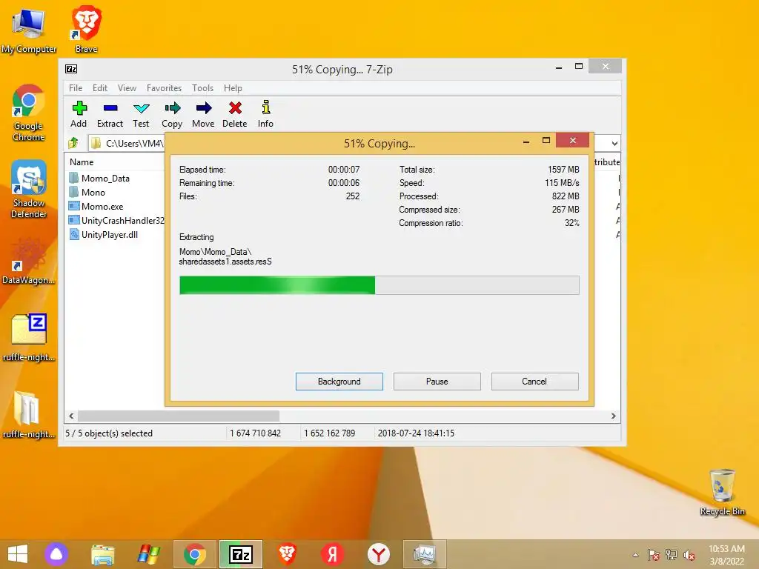Select the ruffle-night zip archive on desktop
The width and height of the screenshot is (759, 569).
tap(29, 337)
